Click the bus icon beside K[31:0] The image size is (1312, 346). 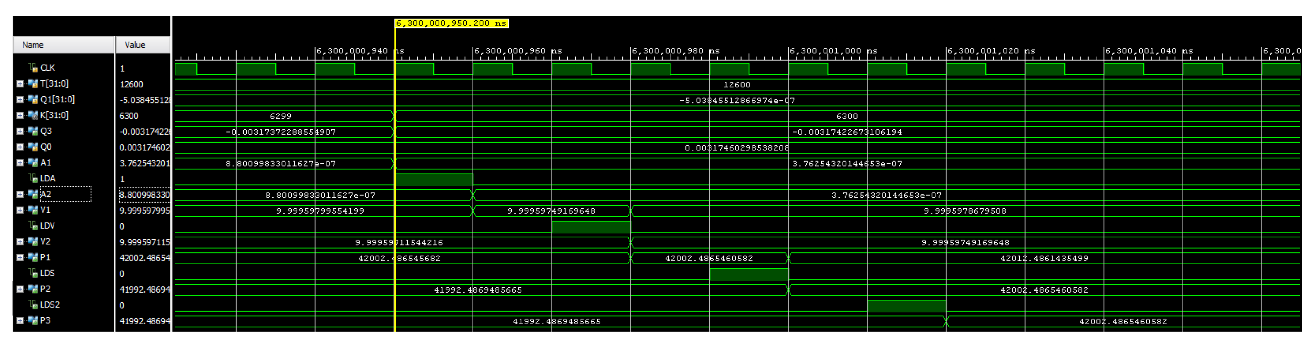pyautogui.click(x=33, y=115)
